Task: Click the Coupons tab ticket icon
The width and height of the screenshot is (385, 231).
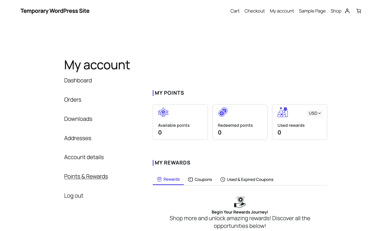Action: (x=190, y=179)
